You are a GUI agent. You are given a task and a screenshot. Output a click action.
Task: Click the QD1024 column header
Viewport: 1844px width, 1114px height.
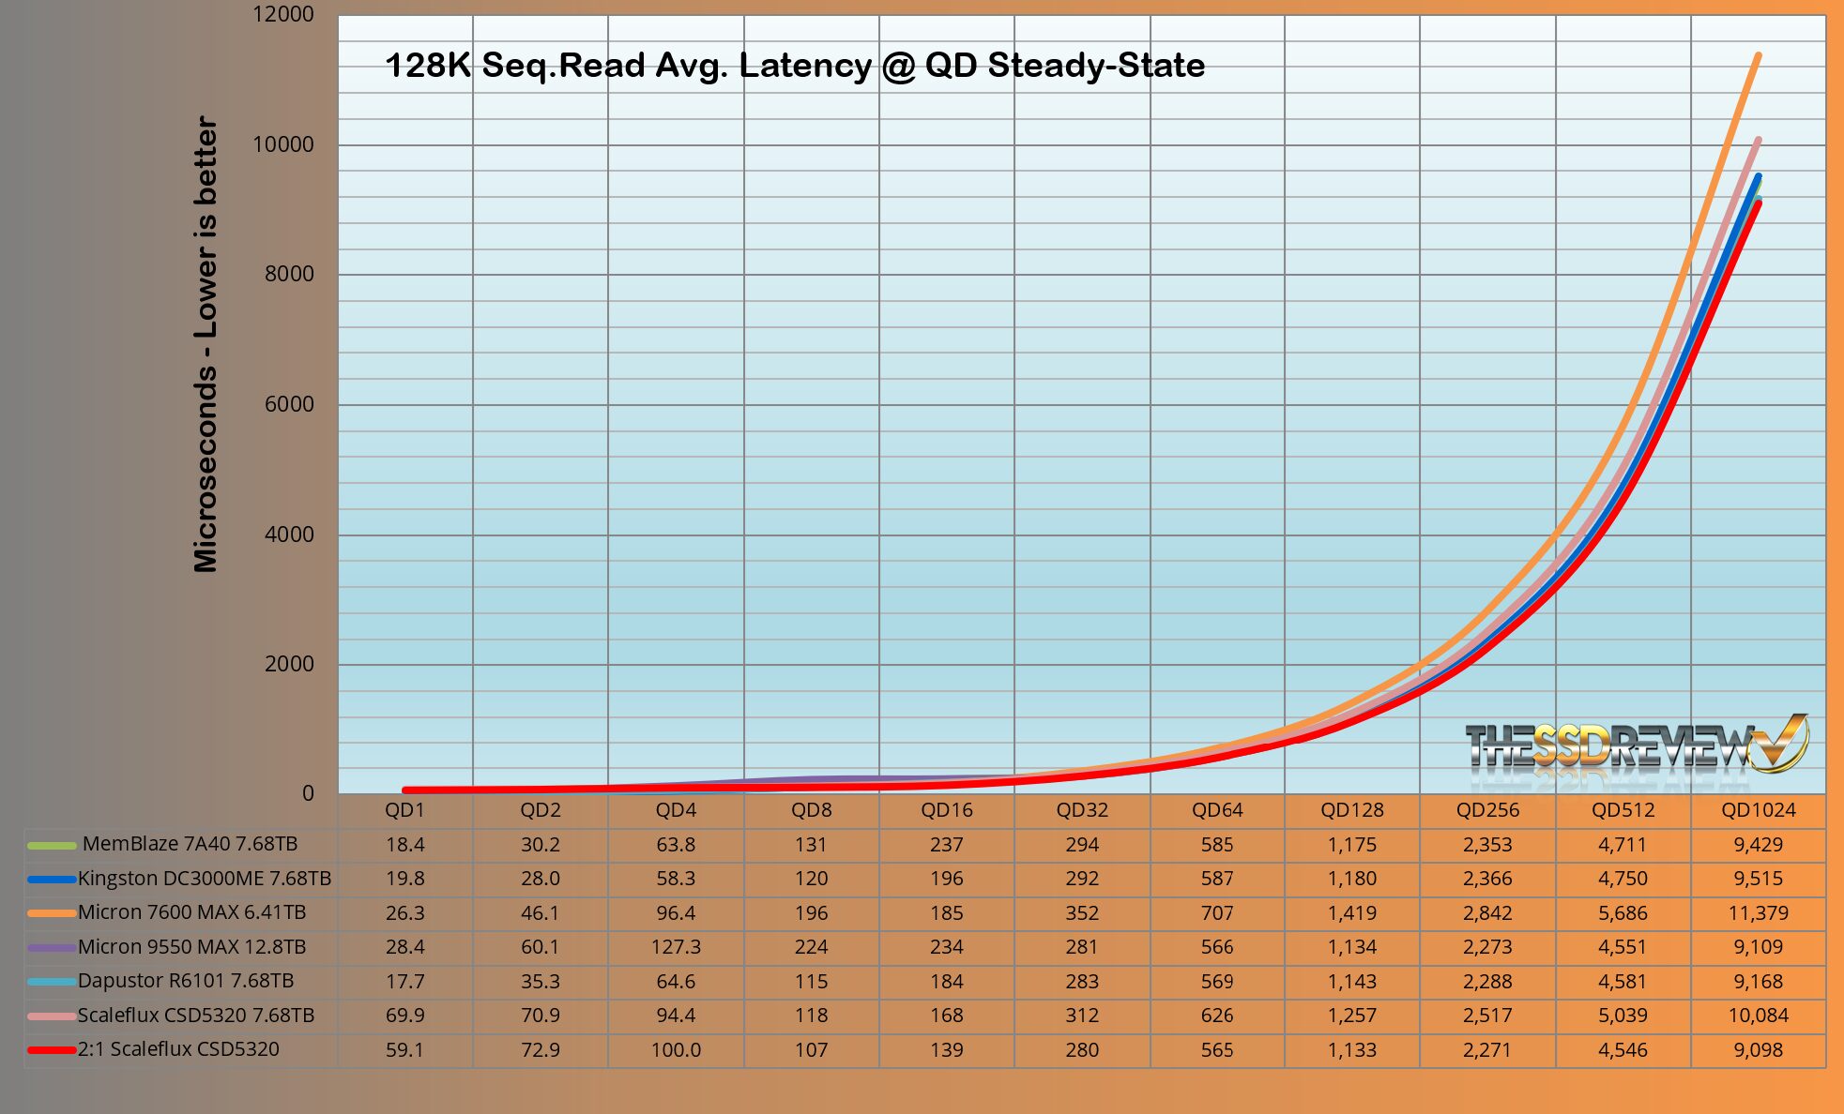tap(1758, 810)
